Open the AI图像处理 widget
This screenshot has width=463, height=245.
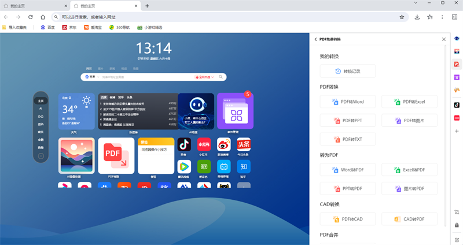[76, 155]
